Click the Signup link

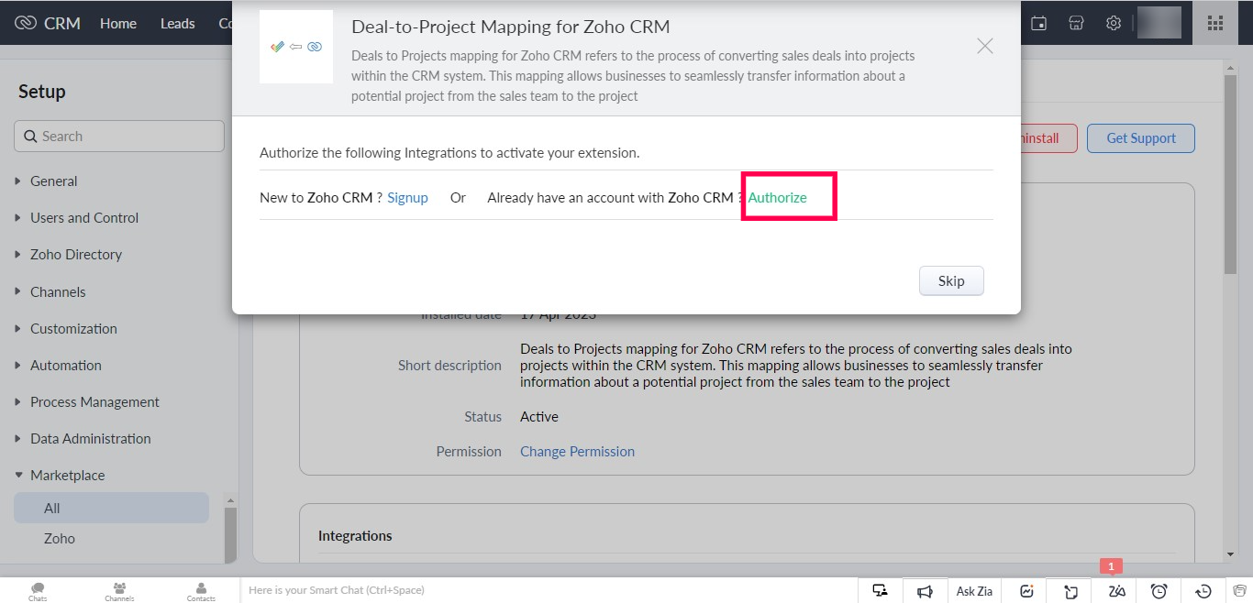tap(407, 198)
